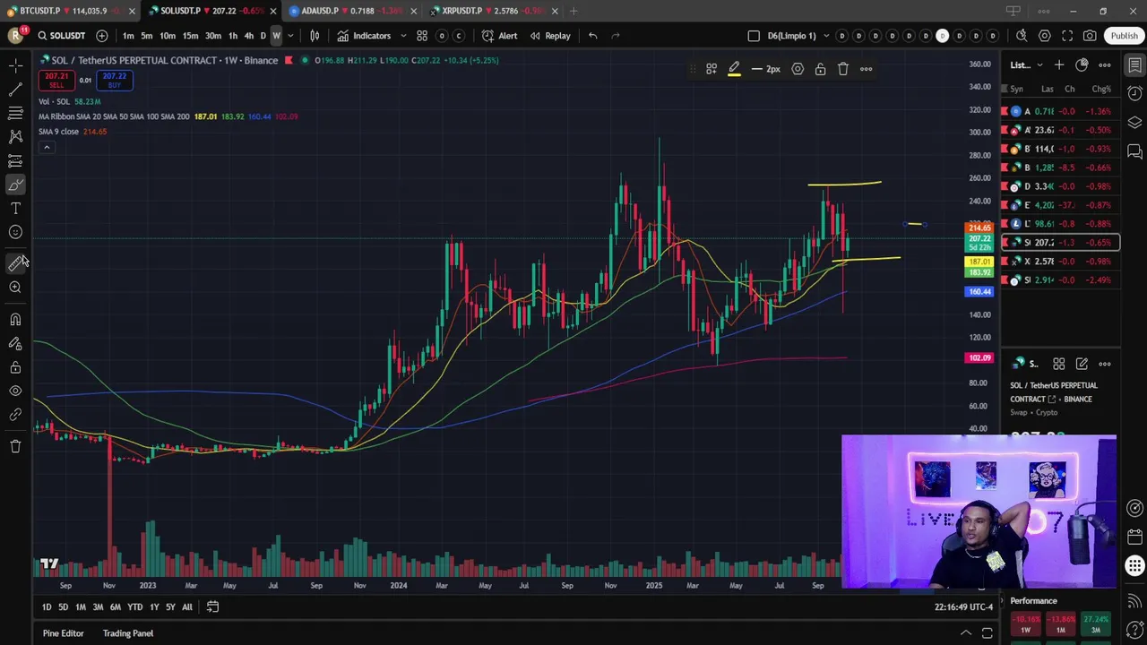Select the 98.61 watchlist row
Viewport: 1147px width, 645px height.
point(1060,224)
